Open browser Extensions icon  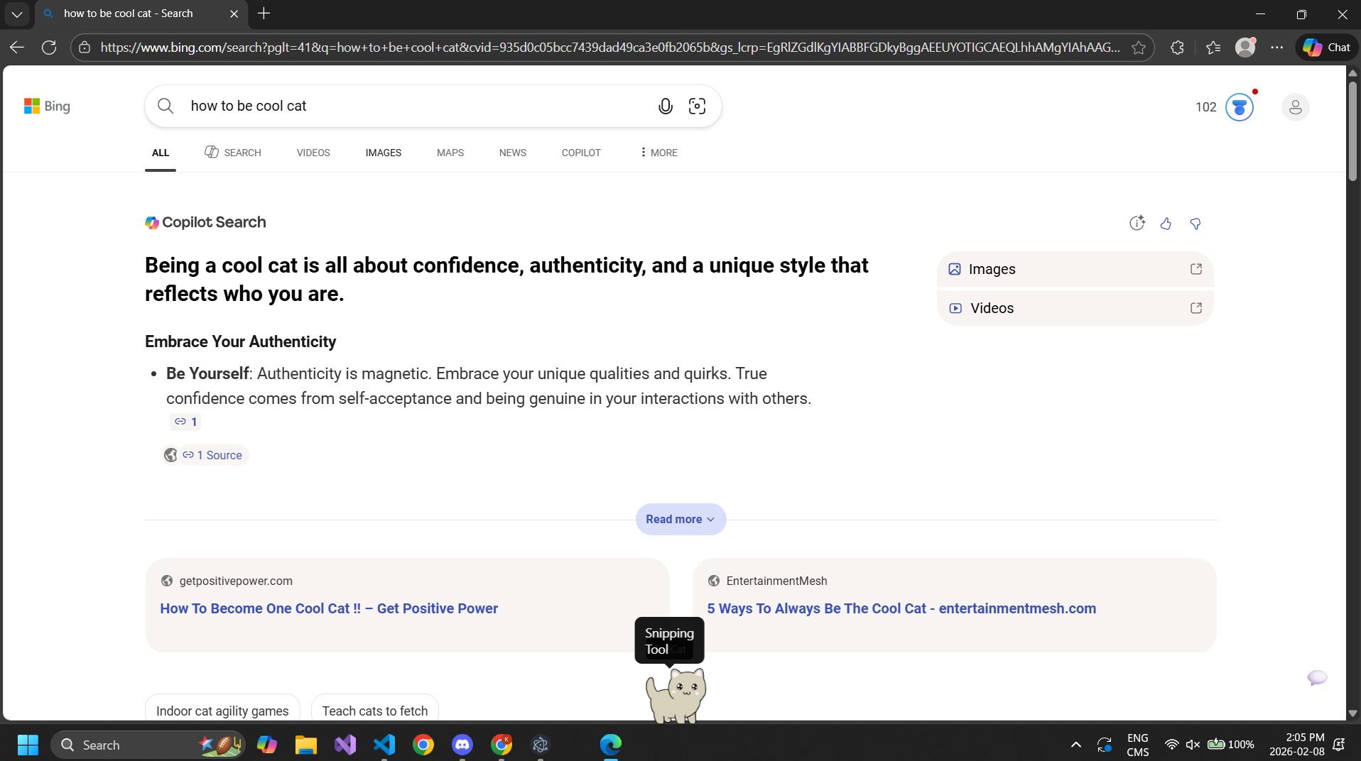tap(1177, 48)
